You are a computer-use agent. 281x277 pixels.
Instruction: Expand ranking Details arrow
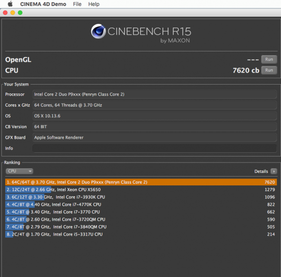point(274,171)
